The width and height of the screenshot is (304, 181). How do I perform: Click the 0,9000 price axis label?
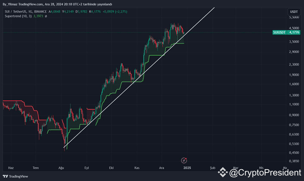coord(294,115)
